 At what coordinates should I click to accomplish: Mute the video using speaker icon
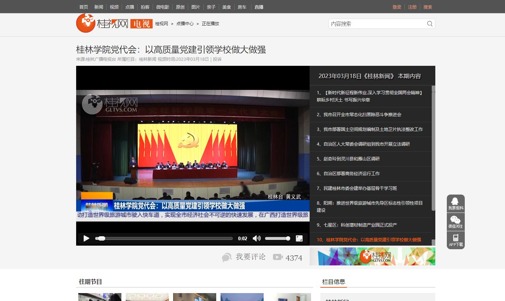point(256,238)
